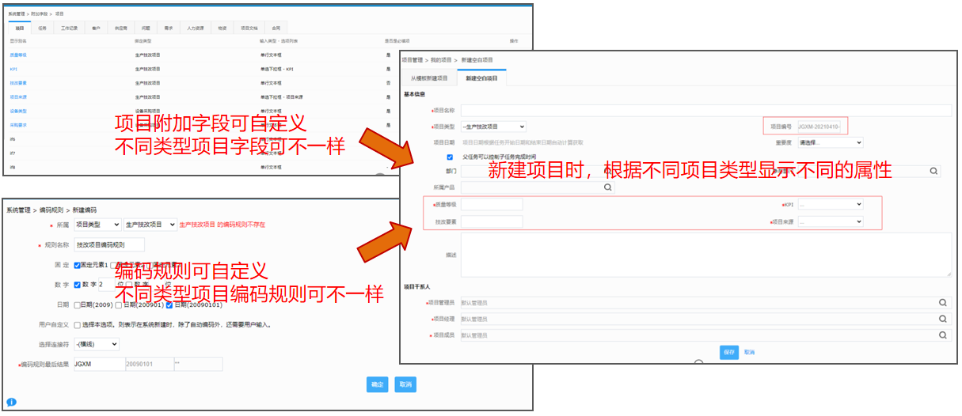Viewport: 962px width, 416px height.
Task: Click the blue info icon at bottom-left
Action: [12, 403]
